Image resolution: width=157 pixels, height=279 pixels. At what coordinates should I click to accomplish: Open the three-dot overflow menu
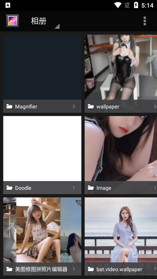(x=145, y=21)
